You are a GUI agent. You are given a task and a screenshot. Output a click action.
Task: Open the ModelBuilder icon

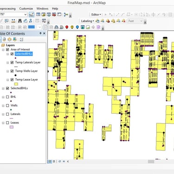point(66,14)
